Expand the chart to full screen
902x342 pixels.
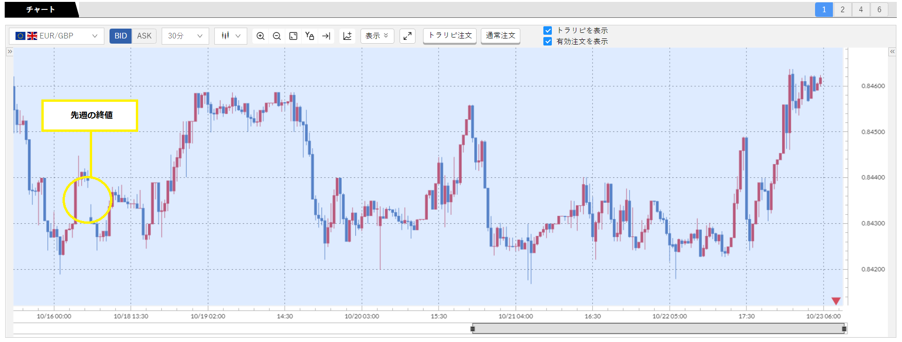(x=408, y=36)
